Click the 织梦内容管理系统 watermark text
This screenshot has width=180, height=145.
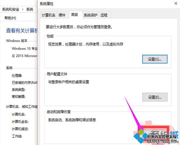(162, 137)
